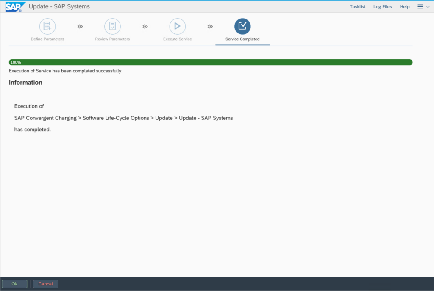Click the arrows between Execute Service and Service Completed
This screenshot has width=434, height=291.
pyautogui.click(x=210, y=27)
